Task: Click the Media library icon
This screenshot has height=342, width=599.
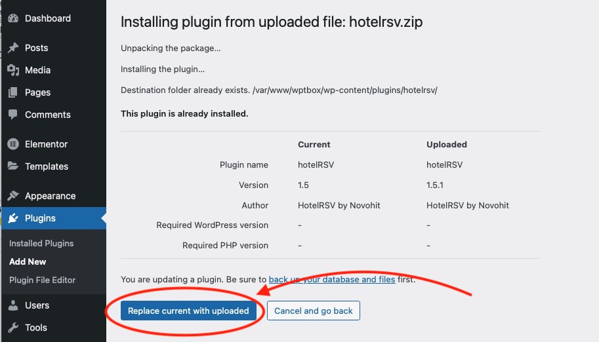Action: coord(13,70)
